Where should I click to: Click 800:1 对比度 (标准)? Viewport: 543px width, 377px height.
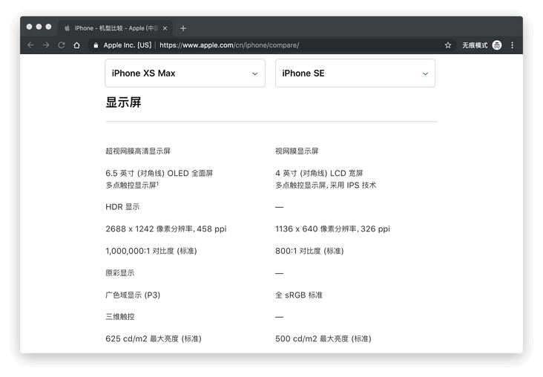[x=309, y=251]
